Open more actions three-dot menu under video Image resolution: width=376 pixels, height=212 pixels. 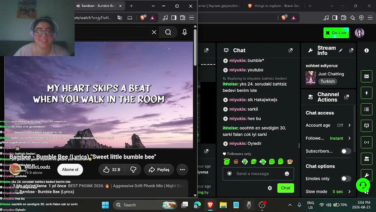[x=182, y=170]
